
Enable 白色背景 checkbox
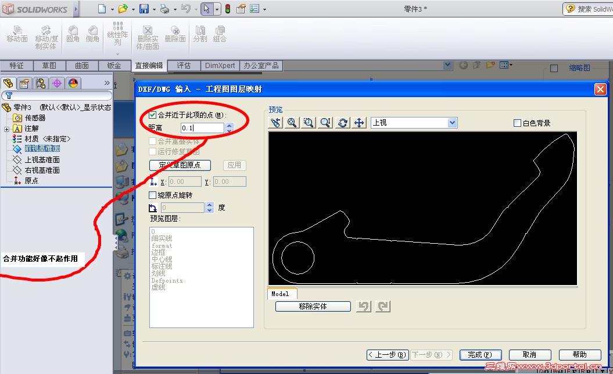517,123
